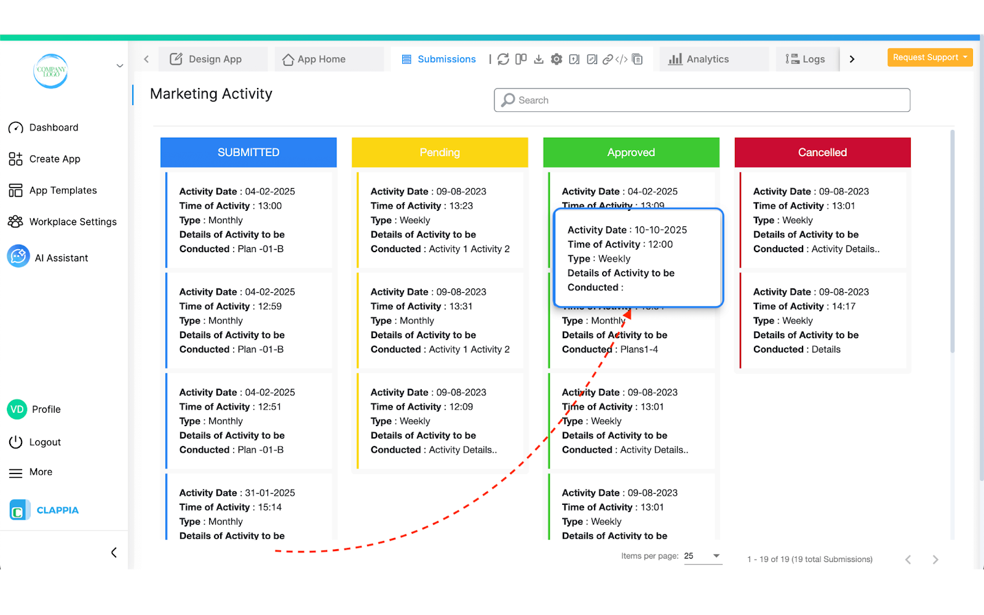This screenshot has height=615, width=984.
Task: Switch to the Analytics tab
Action: (x=715, y=59)
